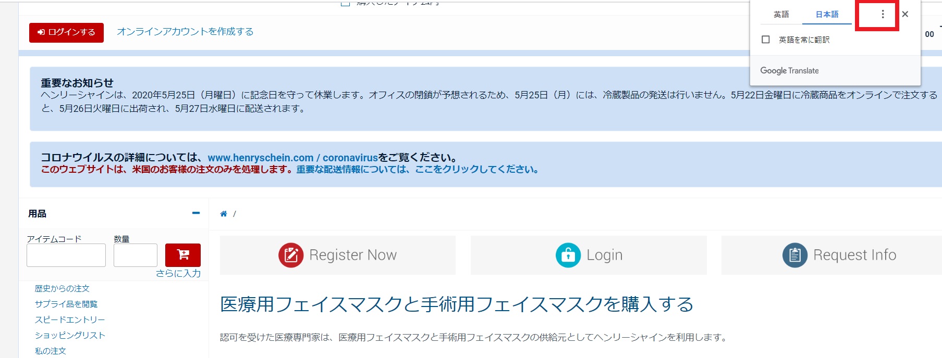Image resolution: width=942 pixels, height=358 pixels.
Task: Click the 重要なお知らせ notice heading
Action: pyautogui.click(x=77, y=83)
